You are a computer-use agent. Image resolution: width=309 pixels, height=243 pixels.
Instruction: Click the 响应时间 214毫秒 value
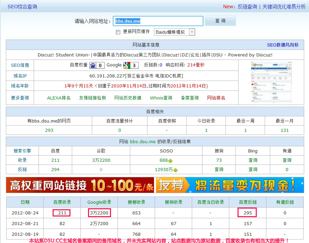[x=196, y=65]
